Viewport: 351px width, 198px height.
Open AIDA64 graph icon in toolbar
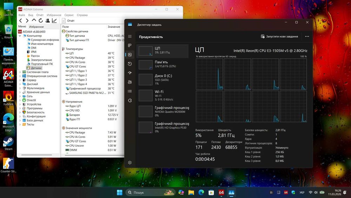(54, 21)
